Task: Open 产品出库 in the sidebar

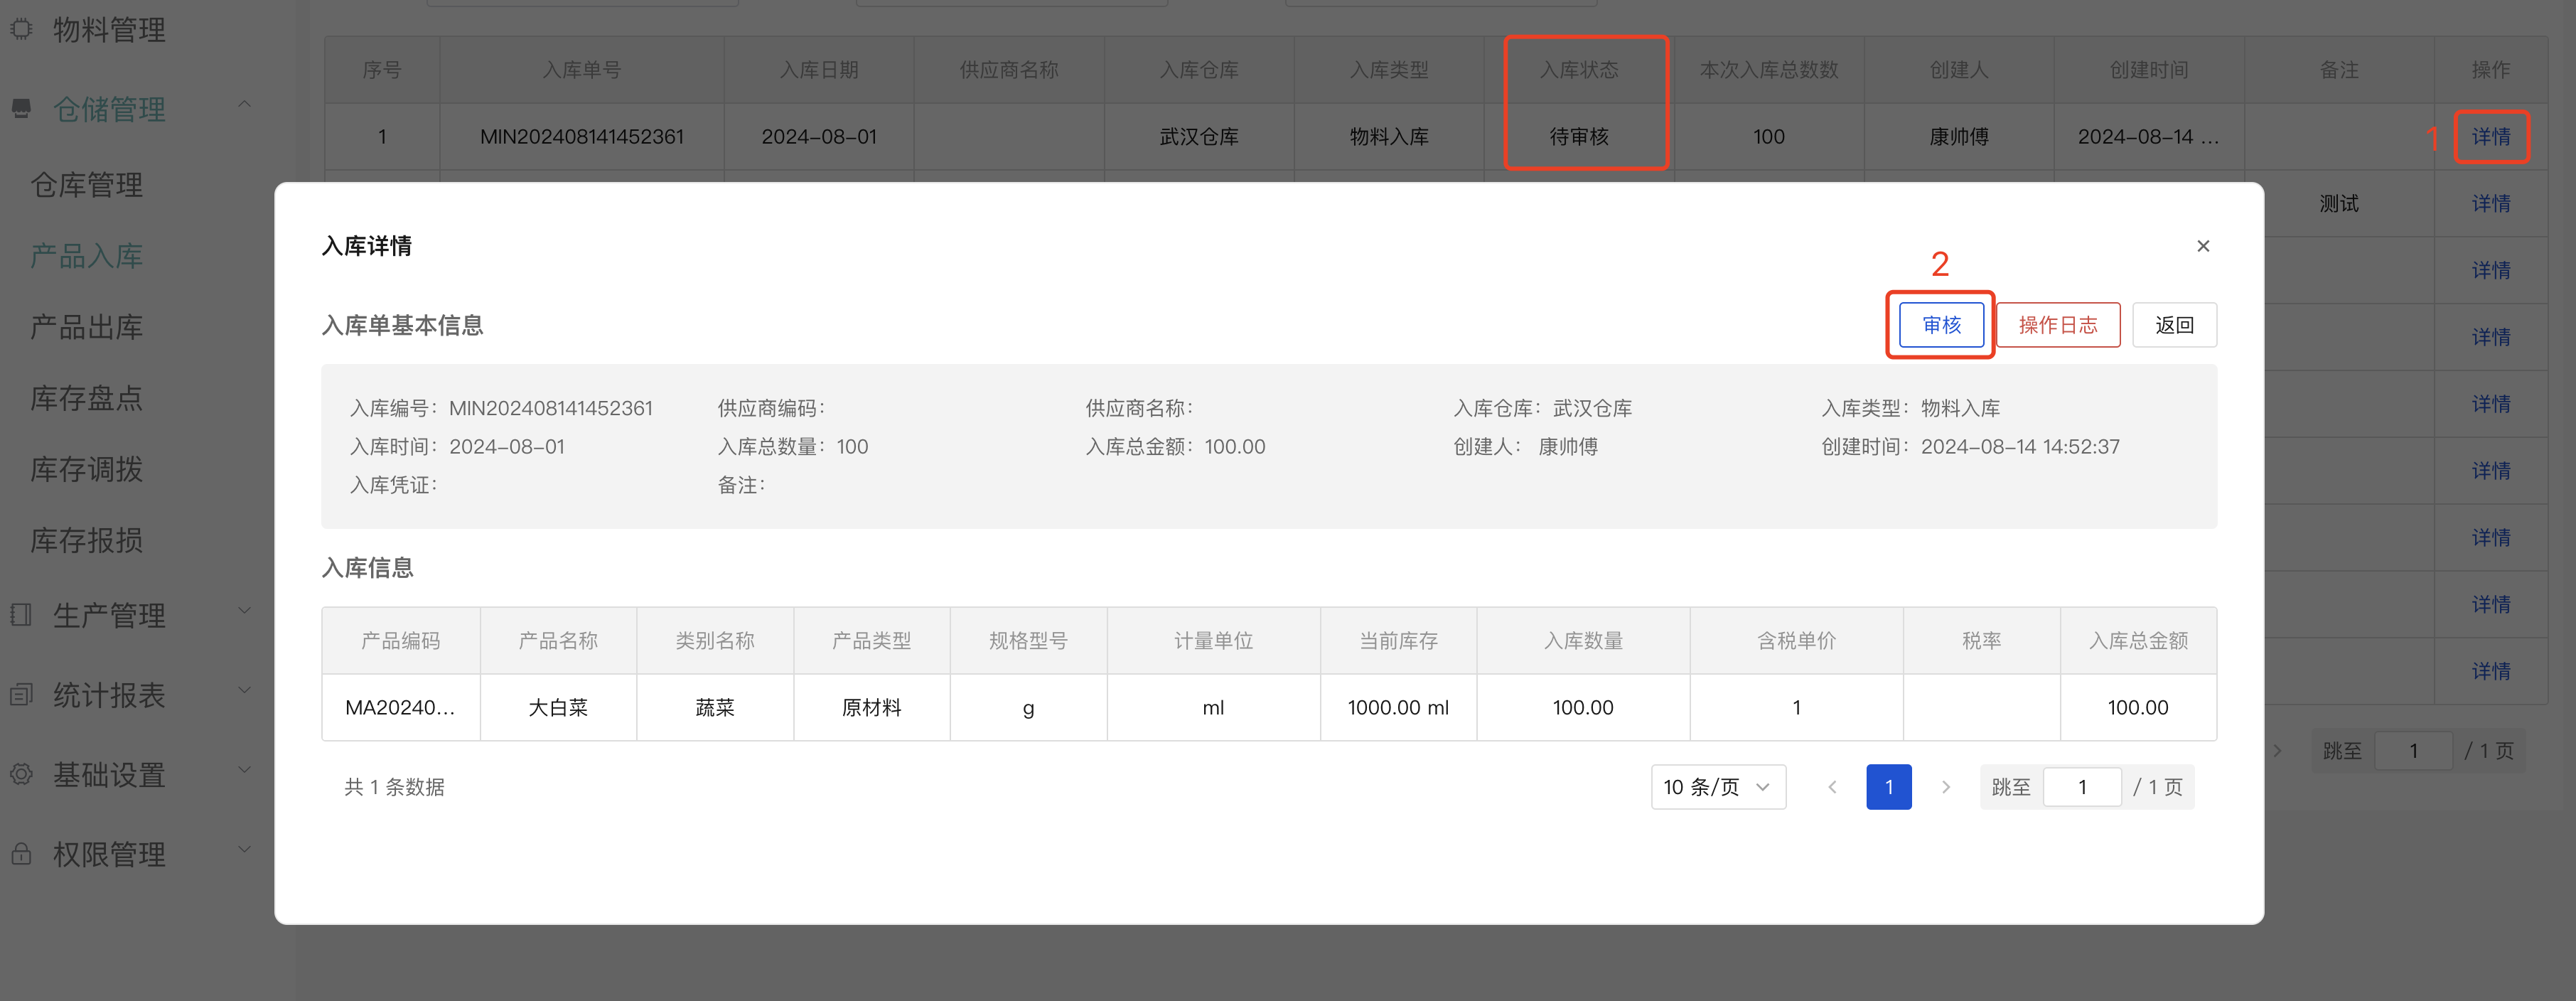Action: click(87, 327)
